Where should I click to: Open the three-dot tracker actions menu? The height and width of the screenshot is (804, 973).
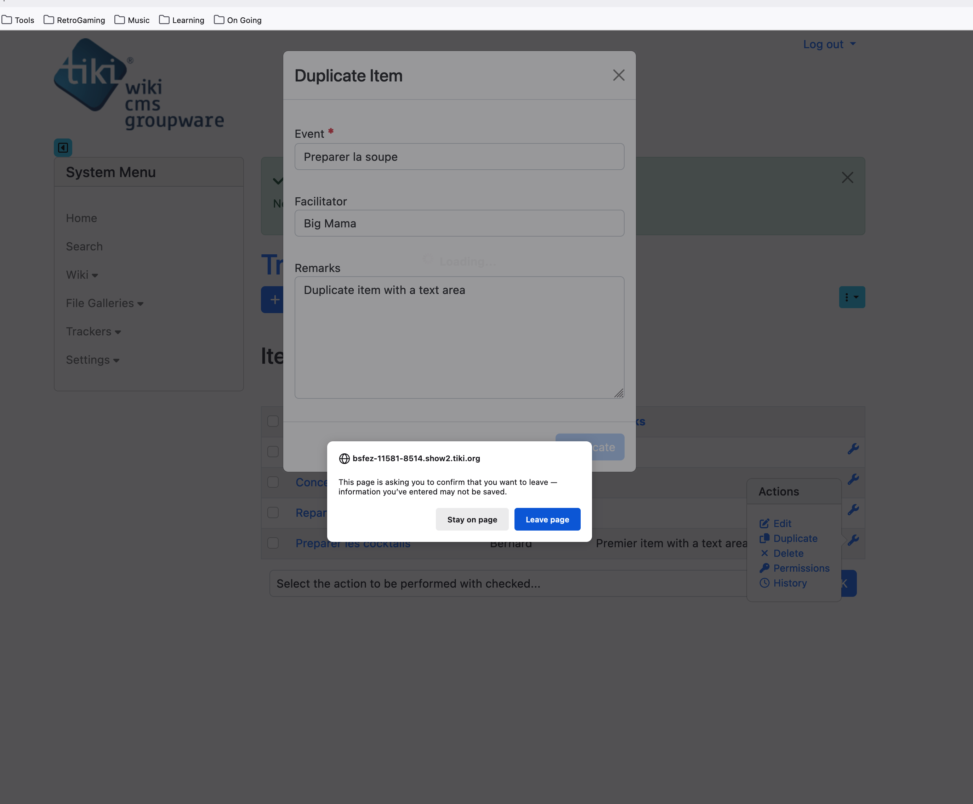[852, 297]
